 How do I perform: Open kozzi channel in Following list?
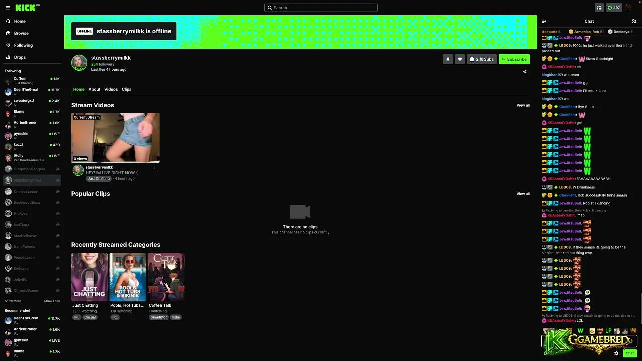point(31,147)
